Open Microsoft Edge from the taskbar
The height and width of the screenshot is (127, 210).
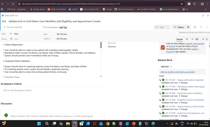coord(75,124)
